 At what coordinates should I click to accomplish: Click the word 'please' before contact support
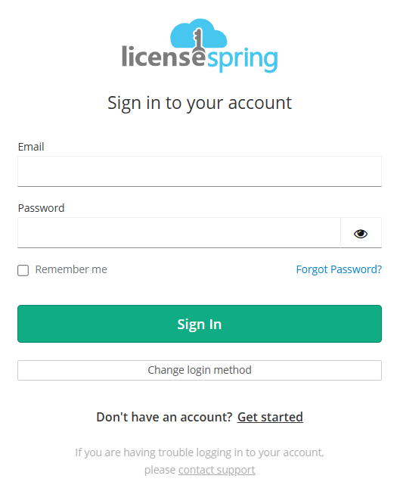pos(160,470)
